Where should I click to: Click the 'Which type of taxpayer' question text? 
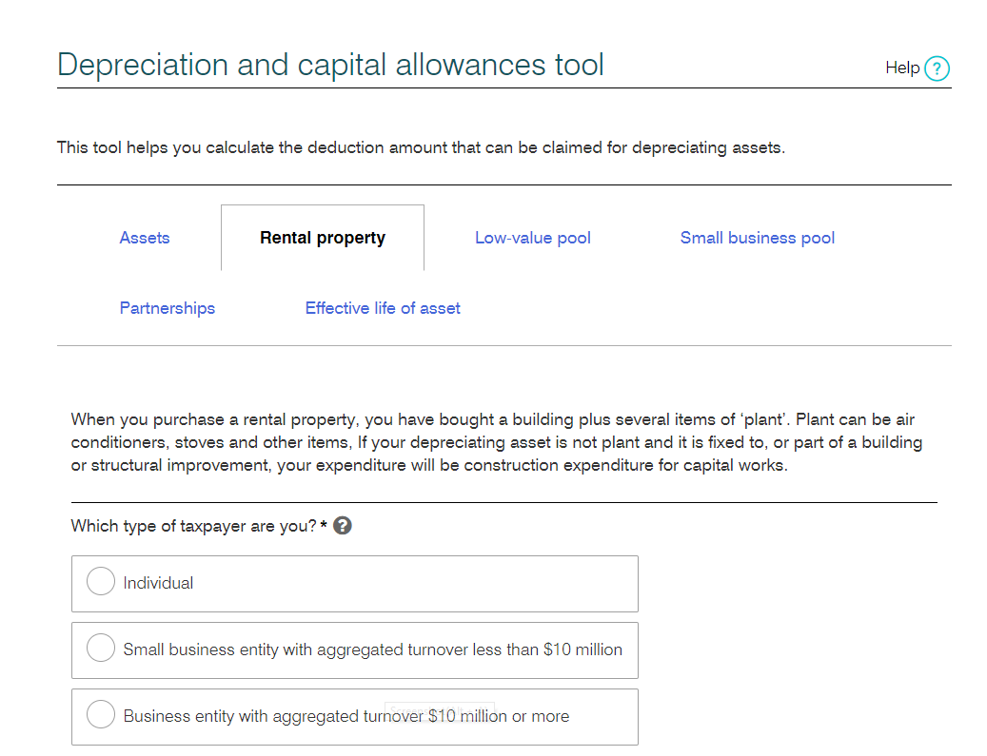(193, 526)
